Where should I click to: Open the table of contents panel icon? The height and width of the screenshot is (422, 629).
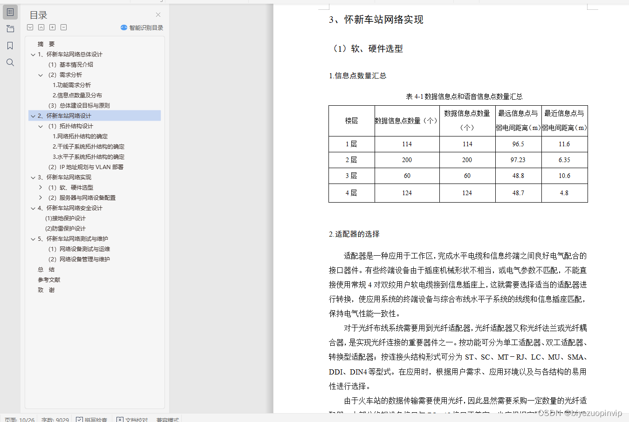pyautogui.click(x=10, y=12)
